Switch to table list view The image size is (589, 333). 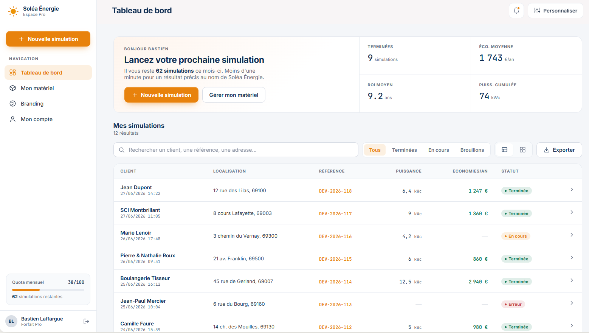[504, 150]
